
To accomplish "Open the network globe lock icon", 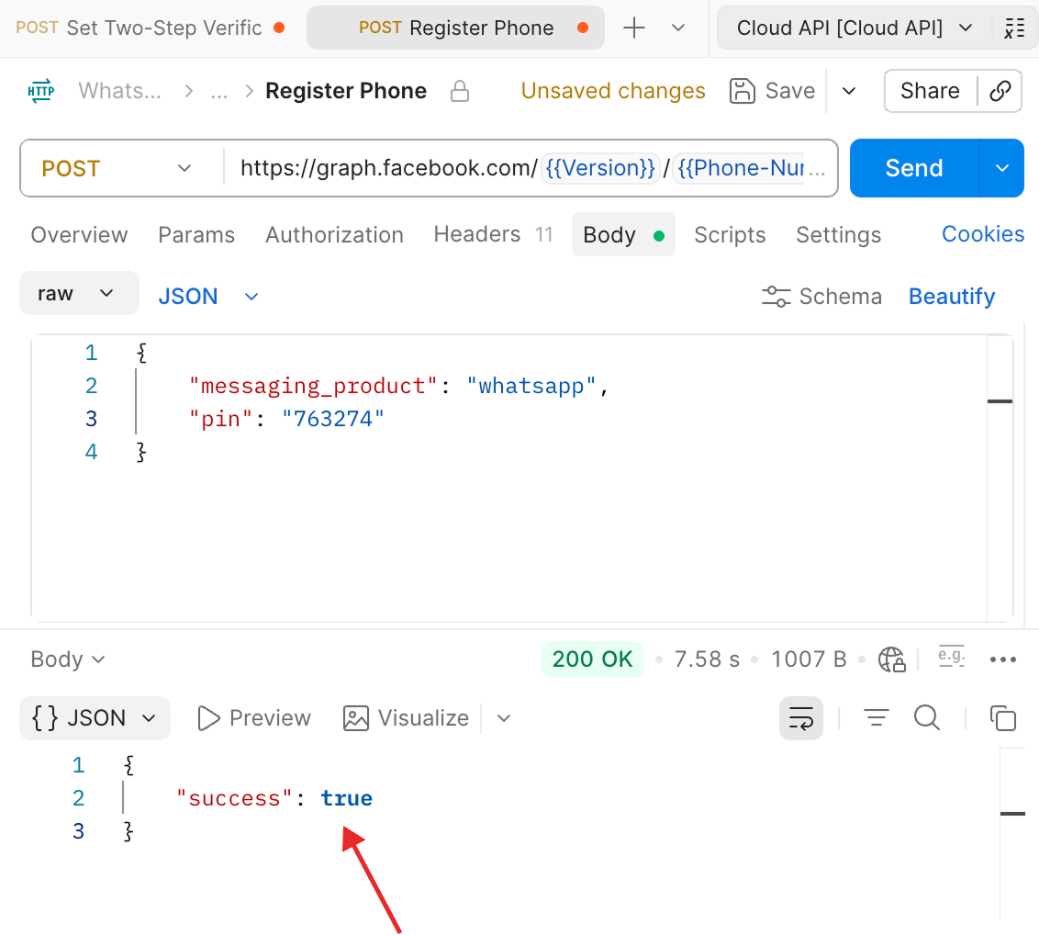I will (891, 659).
